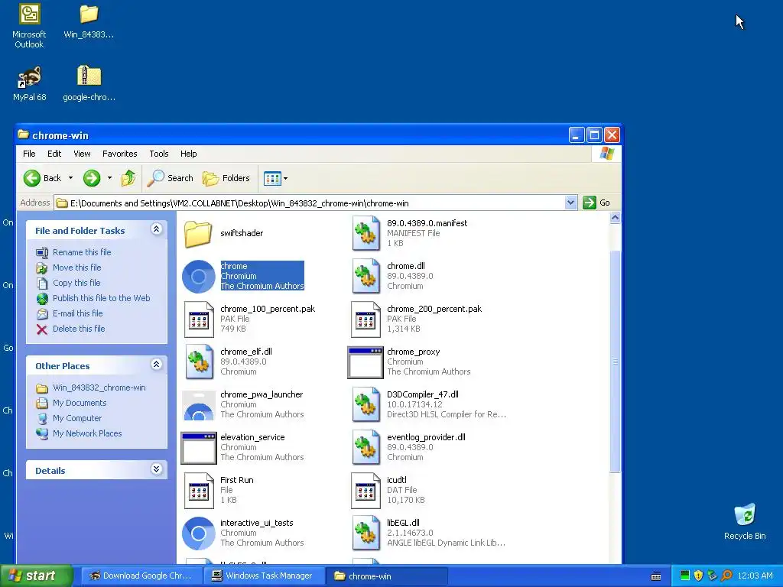The image size is (783, 587).
Task: Toggle the Folders pane button
Action: [x=226, y=178]
